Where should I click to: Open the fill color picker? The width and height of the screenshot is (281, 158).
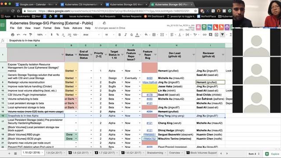pyautogui.click(x=146, y=35)
